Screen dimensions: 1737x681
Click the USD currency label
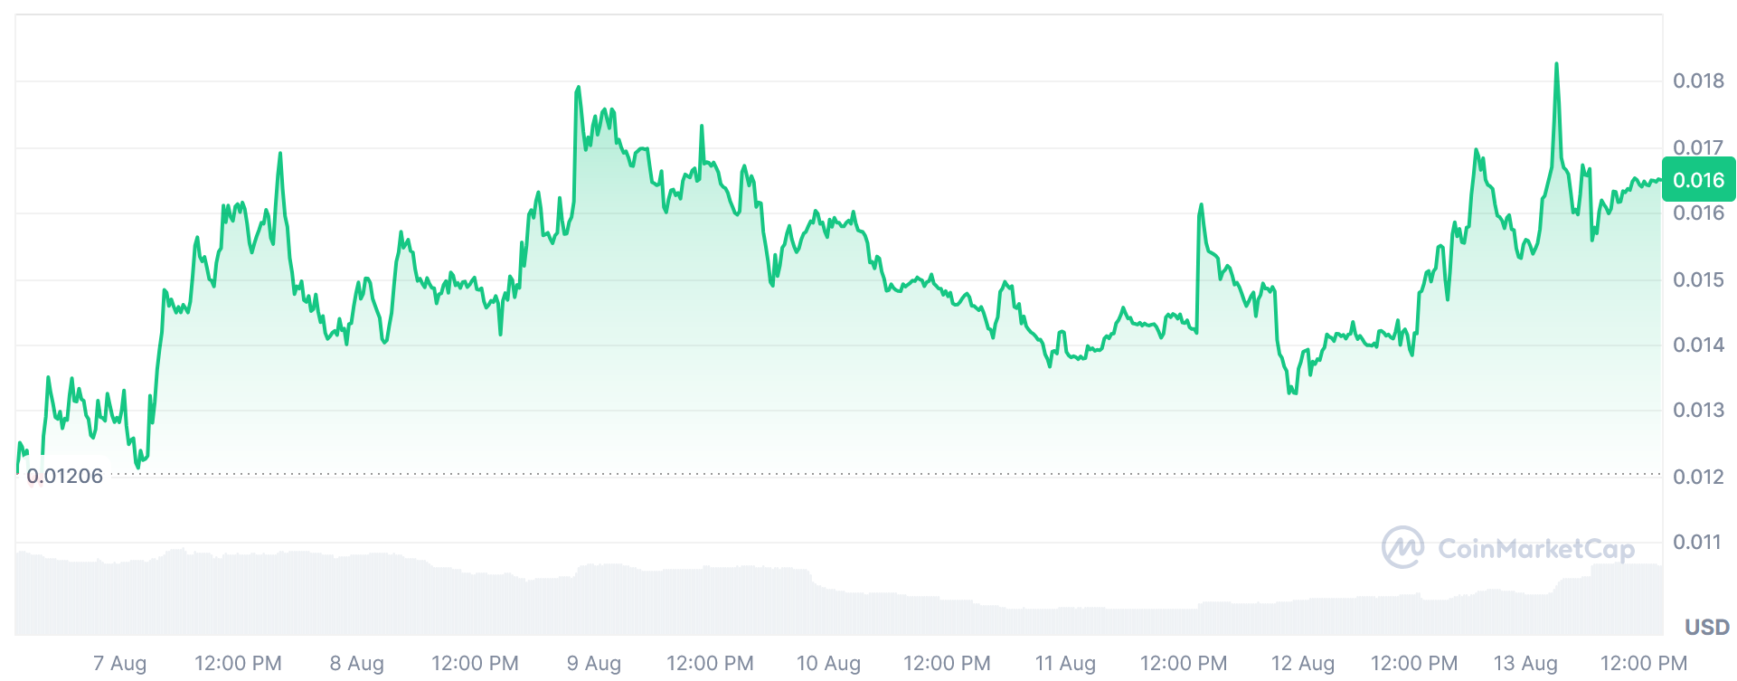coord(1706,627)
